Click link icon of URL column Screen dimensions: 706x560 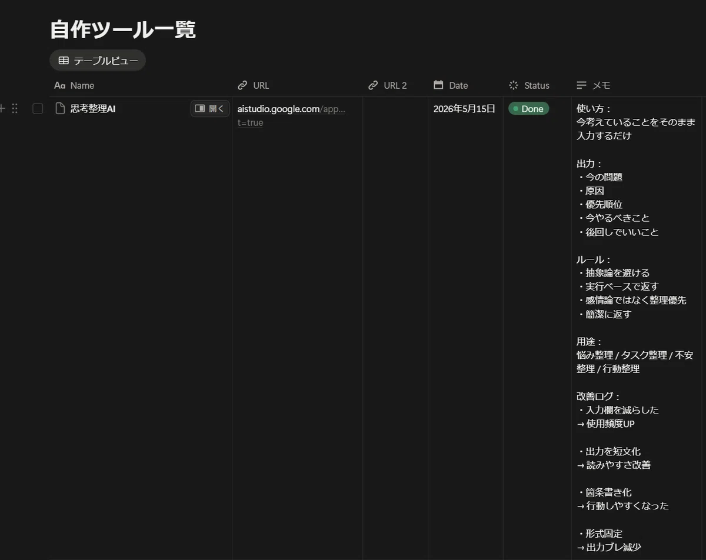tap(242, 85)
